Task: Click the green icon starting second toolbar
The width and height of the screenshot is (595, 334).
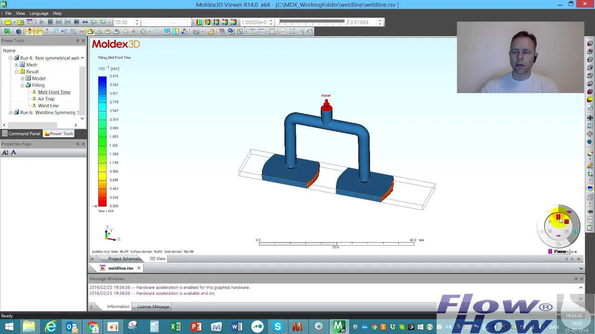Action: click(7, 31)
